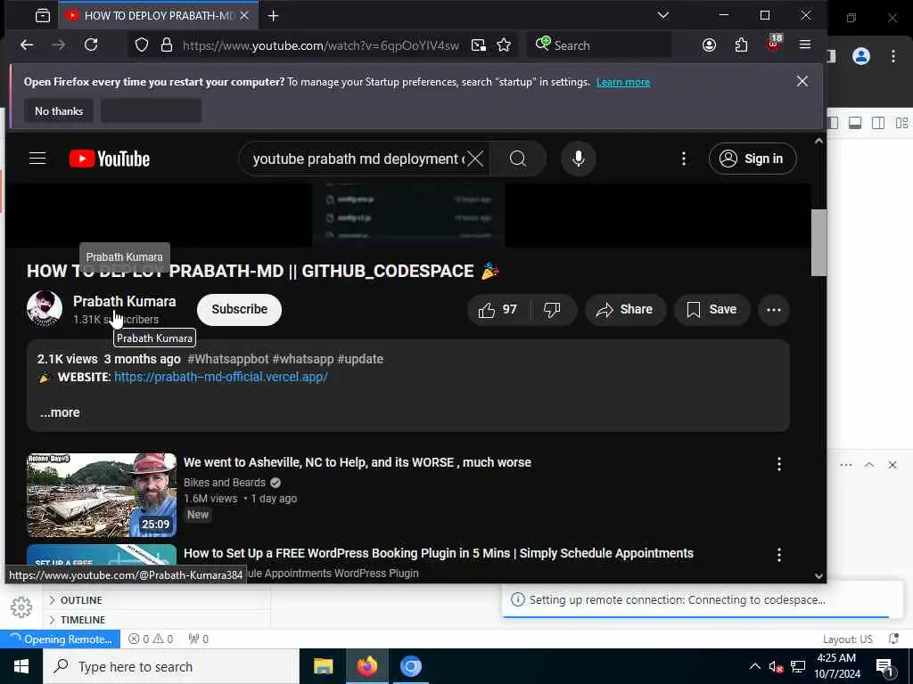The image size is (913, 684).
Task: Click Opening Remote status bar item
Action: click(61, 639)
